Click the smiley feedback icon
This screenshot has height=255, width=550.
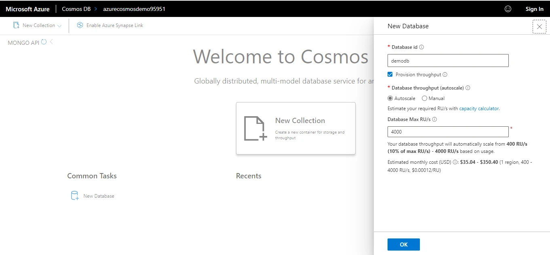point(508,9)
